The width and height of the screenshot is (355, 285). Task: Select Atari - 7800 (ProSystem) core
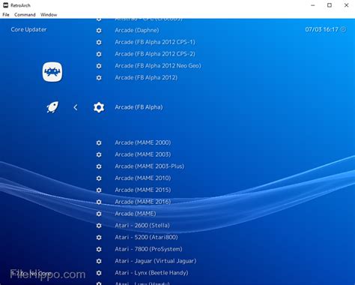point(148,249)
